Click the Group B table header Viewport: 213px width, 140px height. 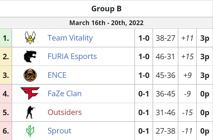(x=106, y=9)
